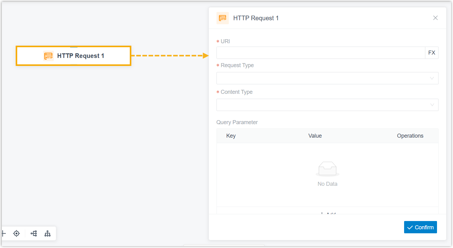Screen dimensions: 453x248
Task: Click the Key column header
Action: click(231, 136)
